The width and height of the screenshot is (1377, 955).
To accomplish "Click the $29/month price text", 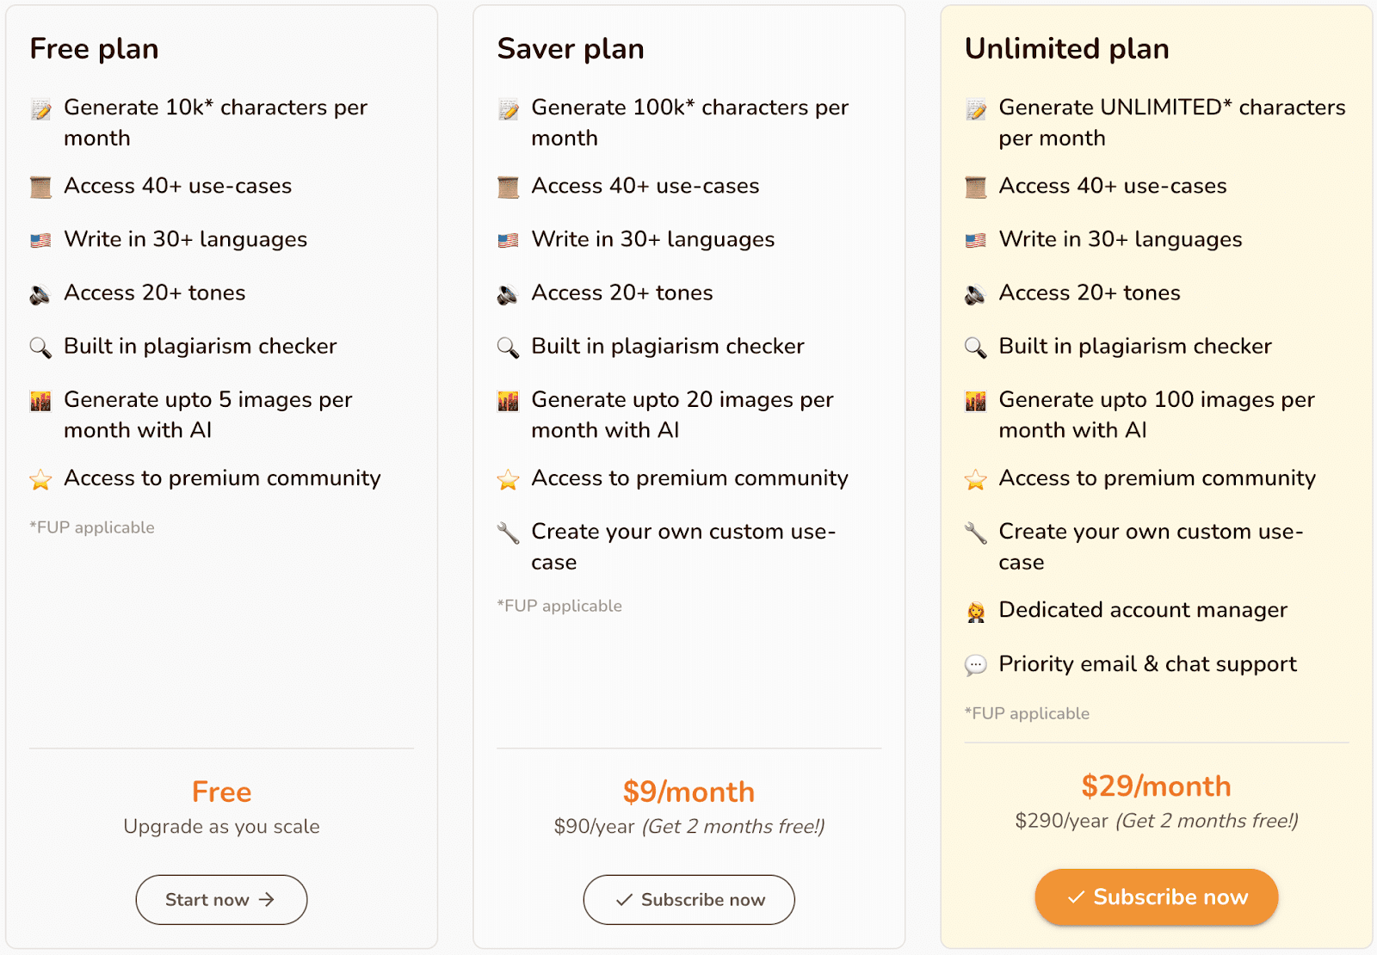I will 1157,786.
